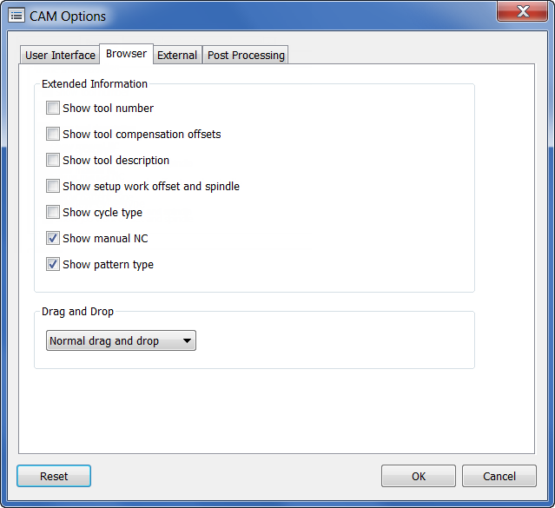Open the External tab
The image size is (555, 508).
[x=177, y=55]
